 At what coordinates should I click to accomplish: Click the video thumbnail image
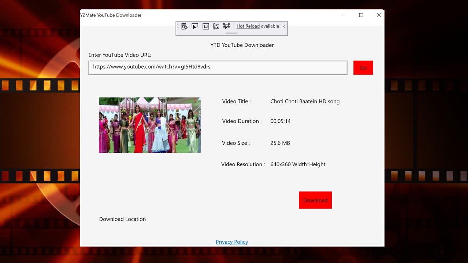[x=150, y=125]
